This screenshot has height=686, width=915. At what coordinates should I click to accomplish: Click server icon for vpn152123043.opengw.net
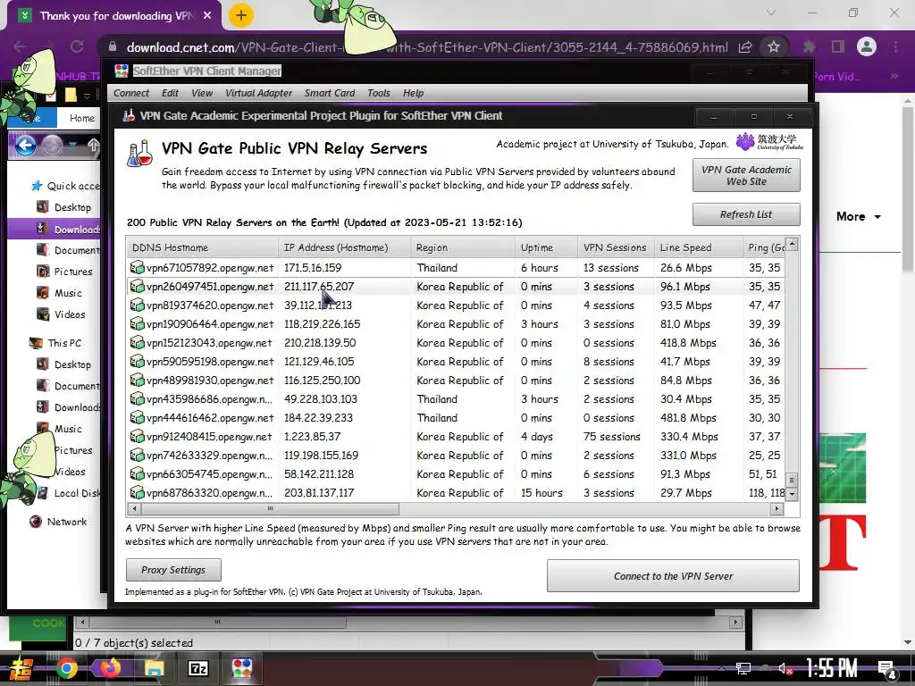click(137, 342)
